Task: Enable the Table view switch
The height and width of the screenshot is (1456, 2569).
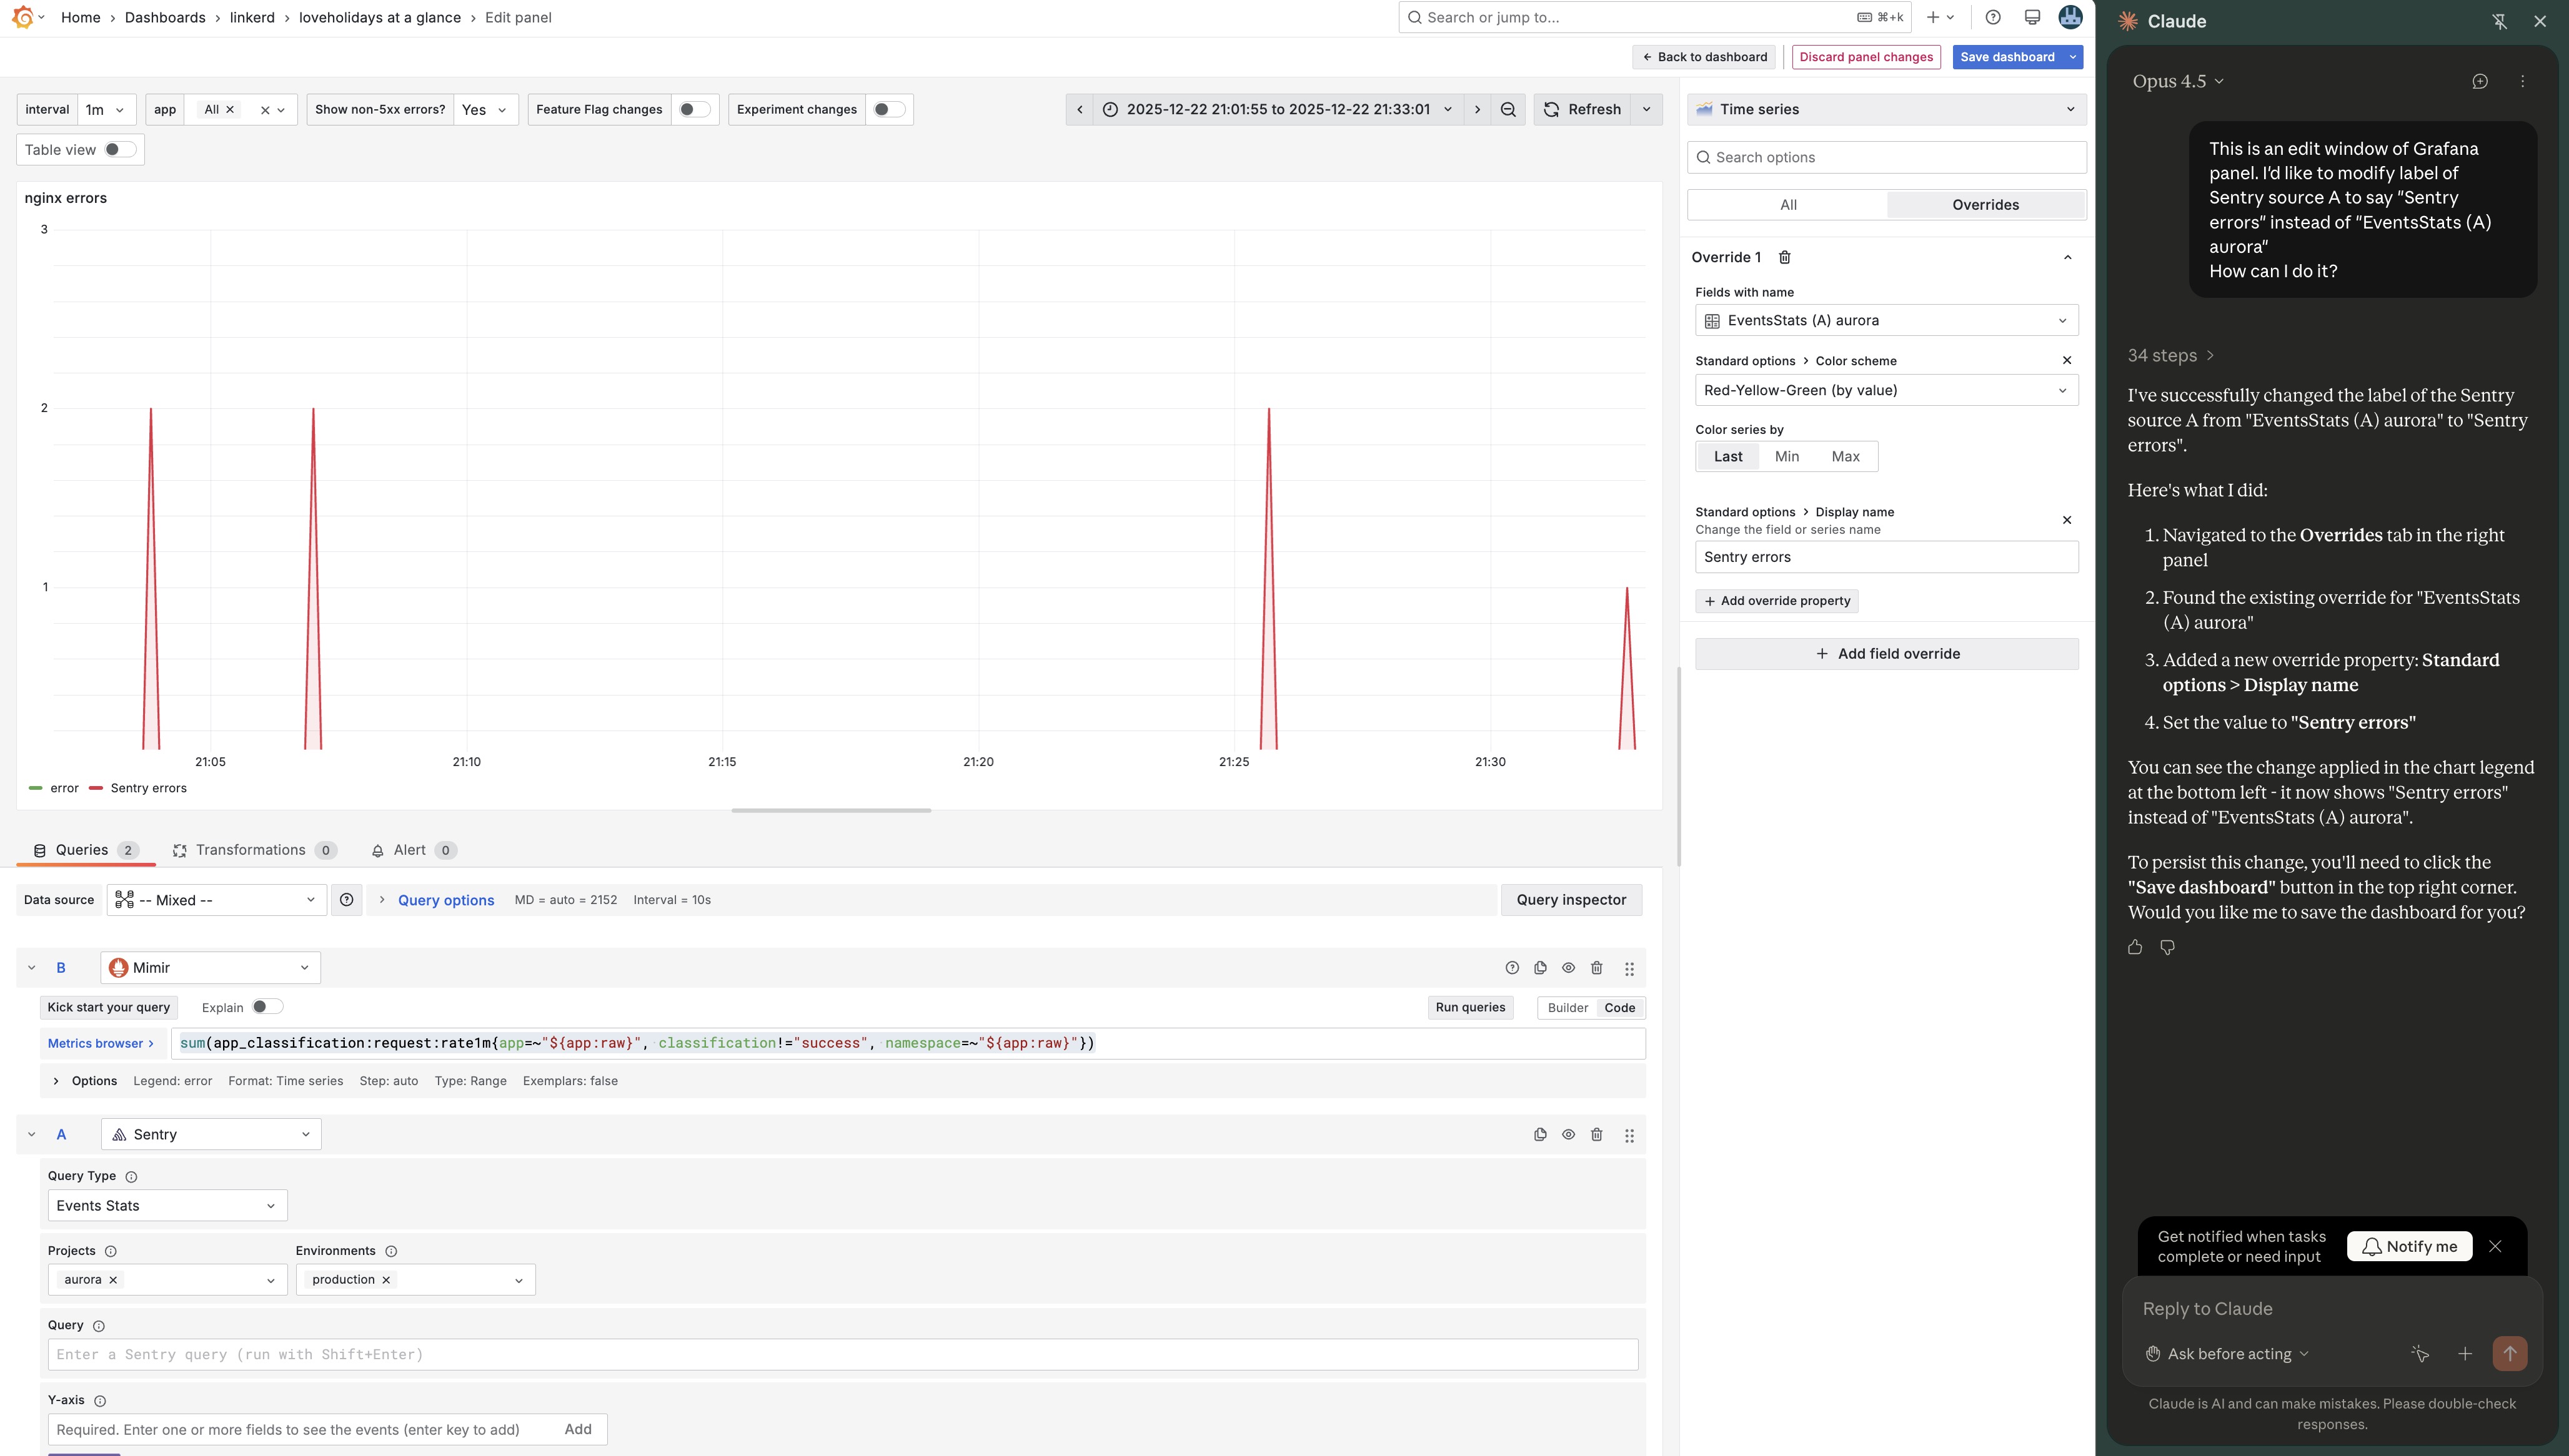Action: tap(120, 150)
